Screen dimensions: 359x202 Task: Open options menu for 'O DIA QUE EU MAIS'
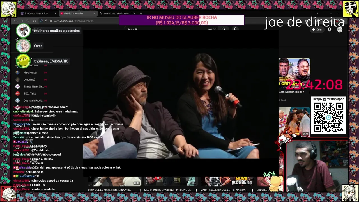click(140, 190)
